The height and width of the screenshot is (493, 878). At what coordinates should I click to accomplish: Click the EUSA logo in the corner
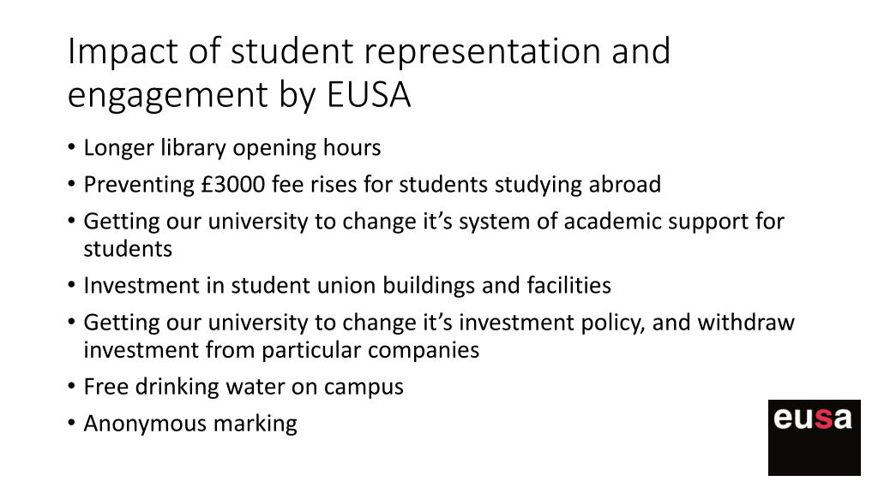(x=815, y=437)
